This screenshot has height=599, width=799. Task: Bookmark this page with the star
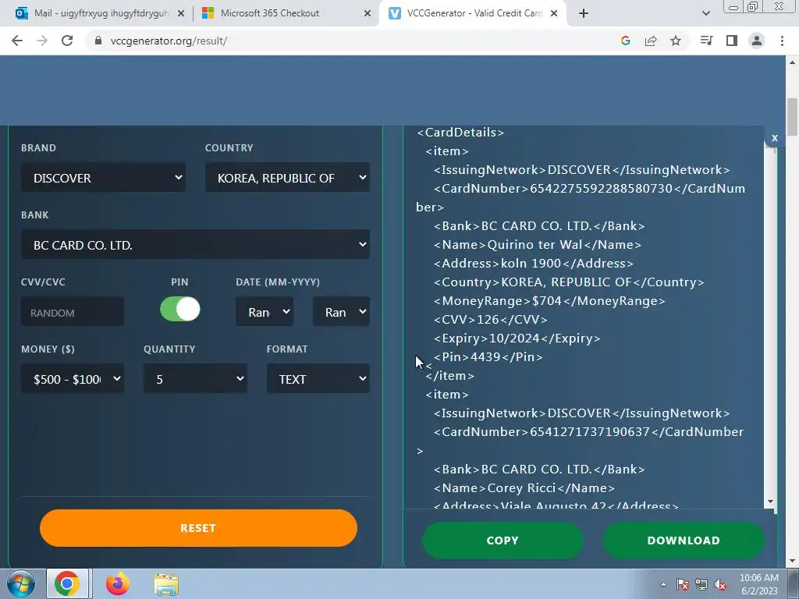click(676, 41)
